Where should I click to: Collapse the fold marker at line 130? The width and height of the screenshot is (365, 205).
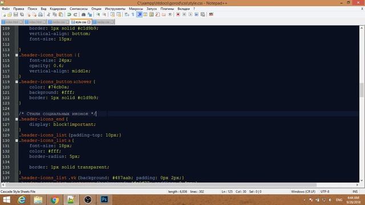click(x=17, y=141)
